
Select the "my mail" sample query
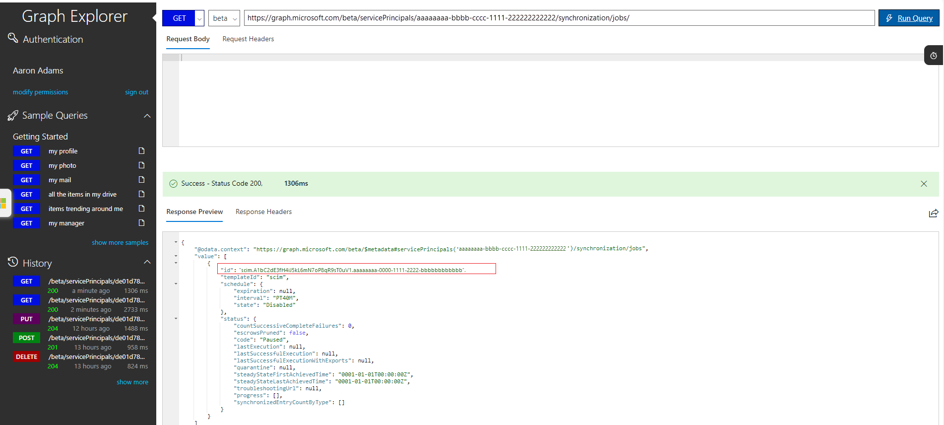point(60,180)
